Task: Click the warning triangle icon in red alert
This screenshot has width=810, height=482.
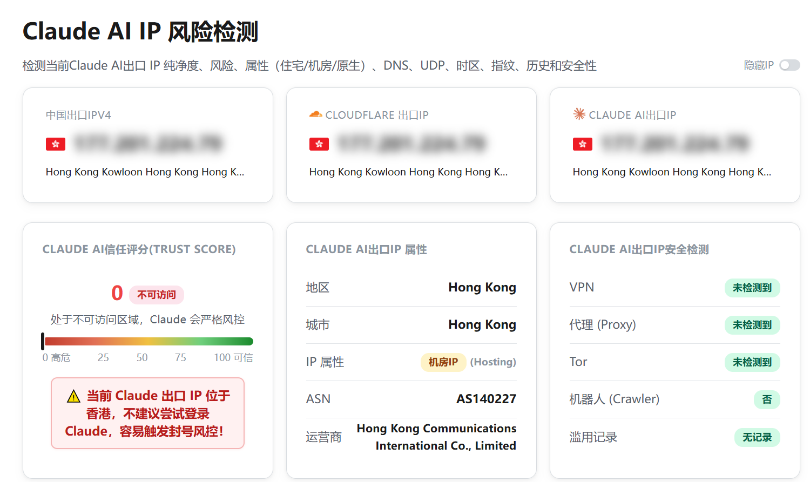Action: [73, 397]
